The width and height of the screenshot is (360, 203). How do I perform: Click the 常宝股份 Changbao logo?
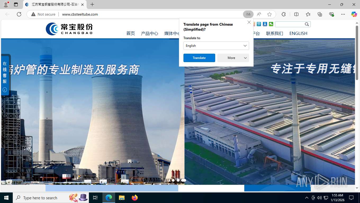[x=69, y=29]
